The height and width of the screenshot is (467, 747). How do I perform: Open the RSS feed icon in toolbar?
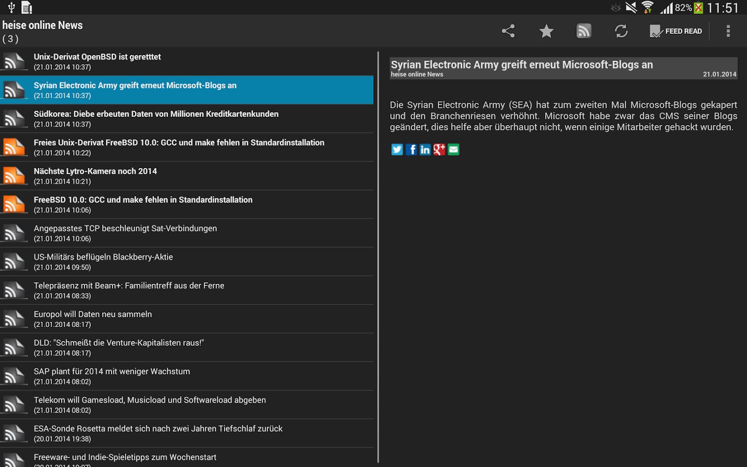pyautogui.click(x=584, y=31)
